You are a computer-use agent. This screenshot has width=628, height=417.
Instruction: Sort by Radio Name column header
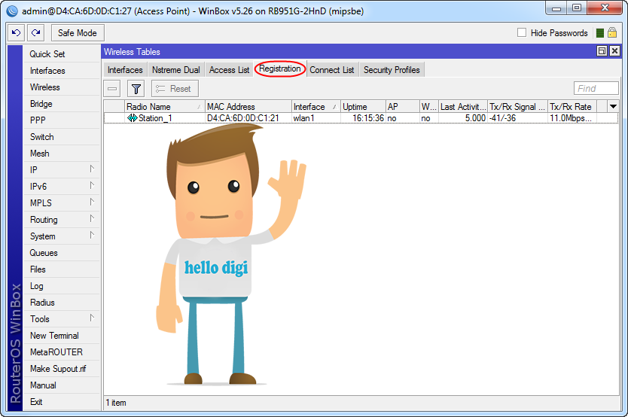pos(164,106)
